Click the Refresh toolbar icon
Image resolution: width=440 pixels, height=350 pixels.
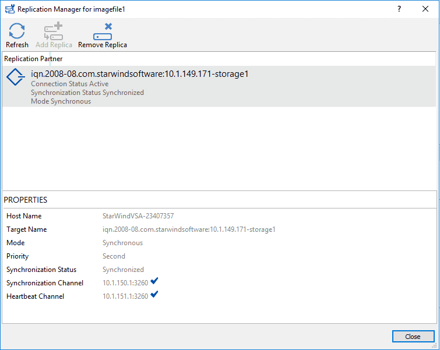(17, 32)
